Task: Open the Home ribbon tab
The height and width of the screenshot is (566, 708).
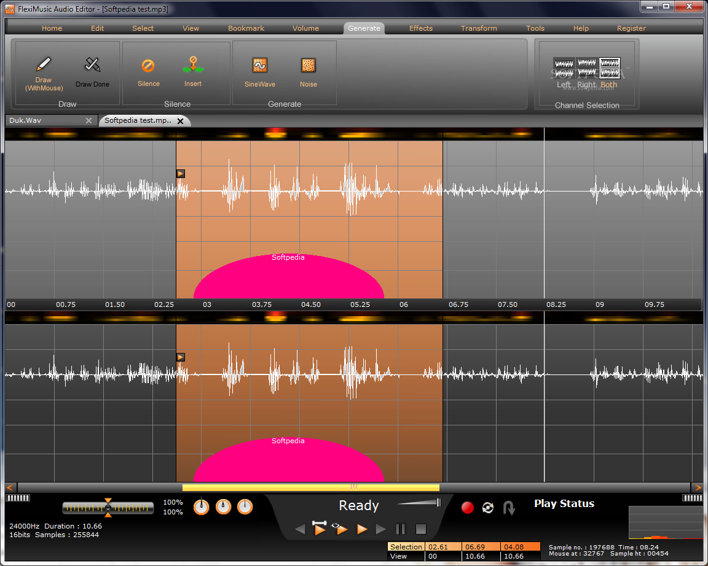Action: [52, 28]
